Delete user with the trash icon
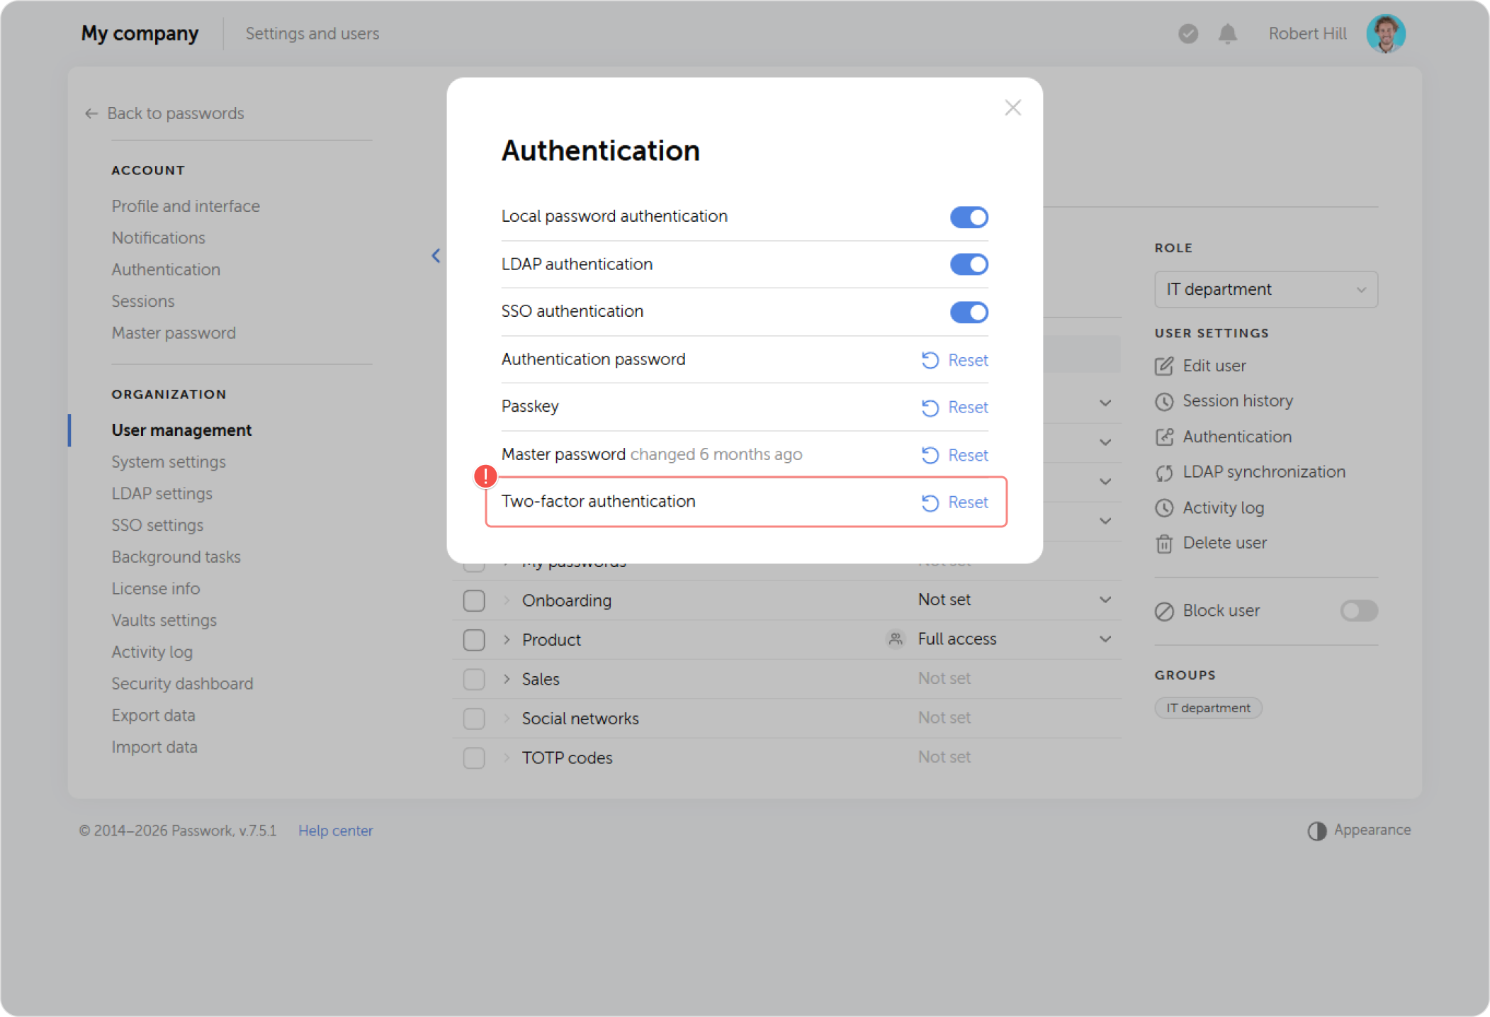The height and width of the screenshot is (1017, 1490). tap(1163, 543)
